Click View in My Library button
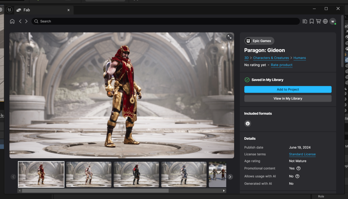The width and height of the screenshot is (348, 199). (x=288, y=99)
